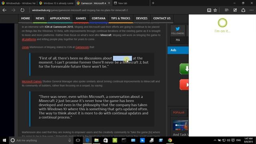Switch to the Windowshub tab
The image size is (256, 144).
(18, 3)
